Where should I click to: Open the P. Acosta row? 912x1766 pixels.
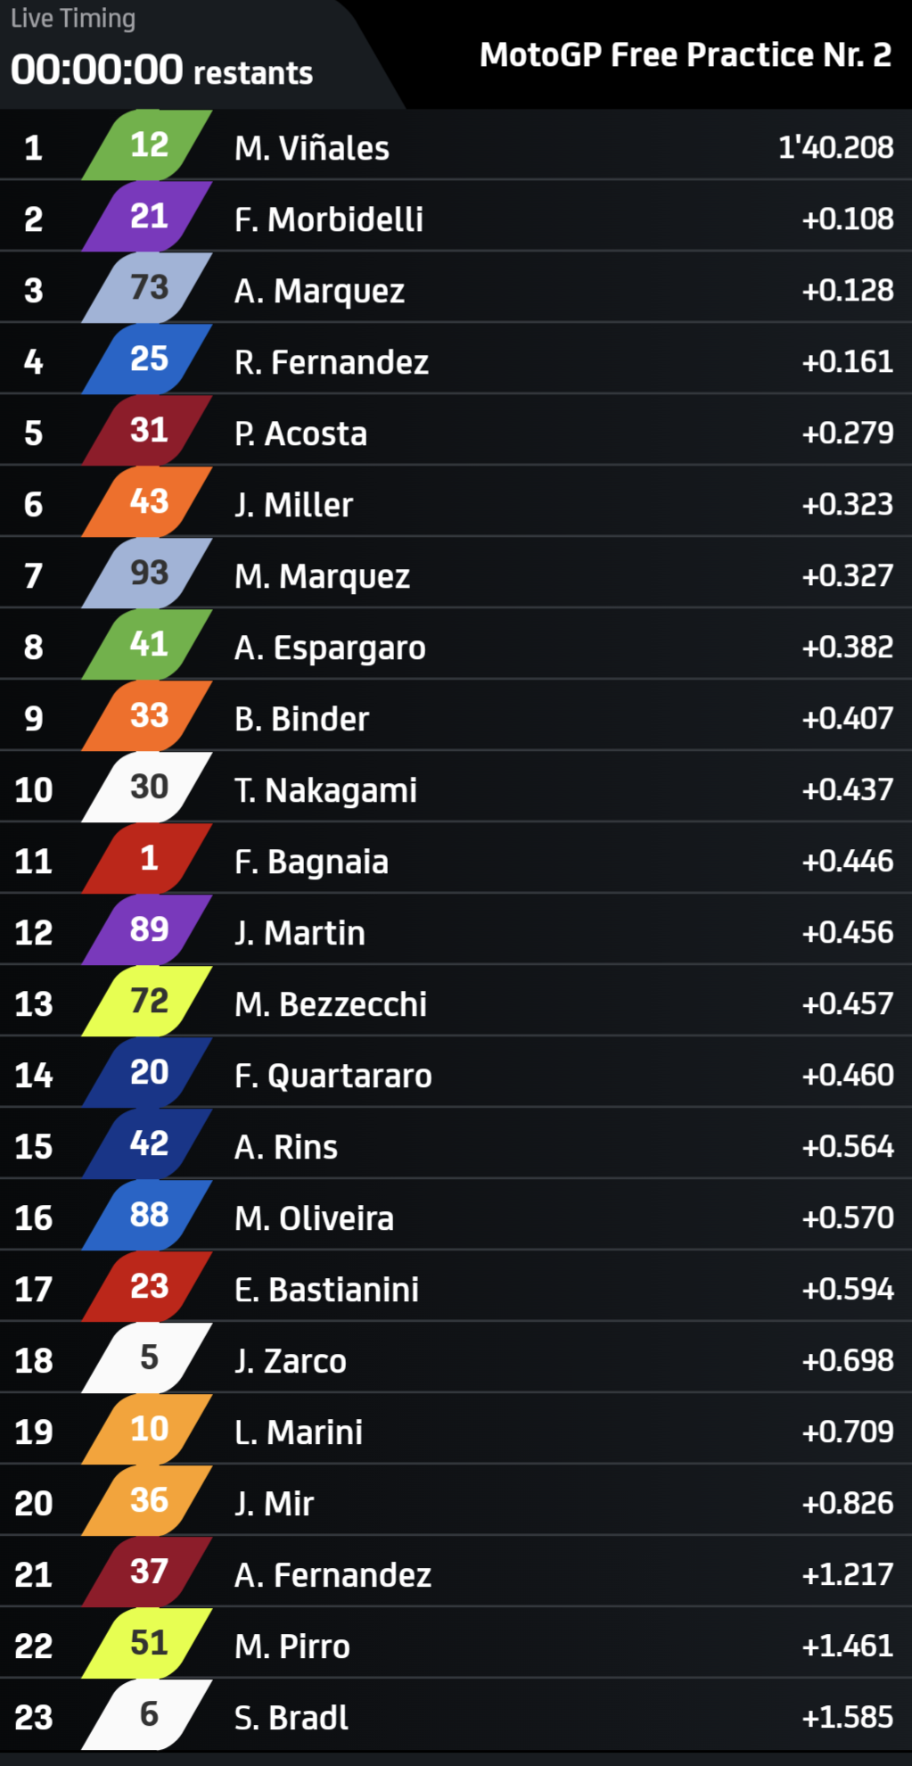click(x=456, y=431)
